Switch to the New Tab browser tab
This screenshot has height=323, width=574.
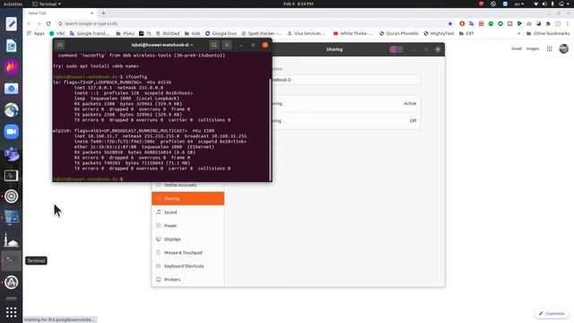click(60, 13)
